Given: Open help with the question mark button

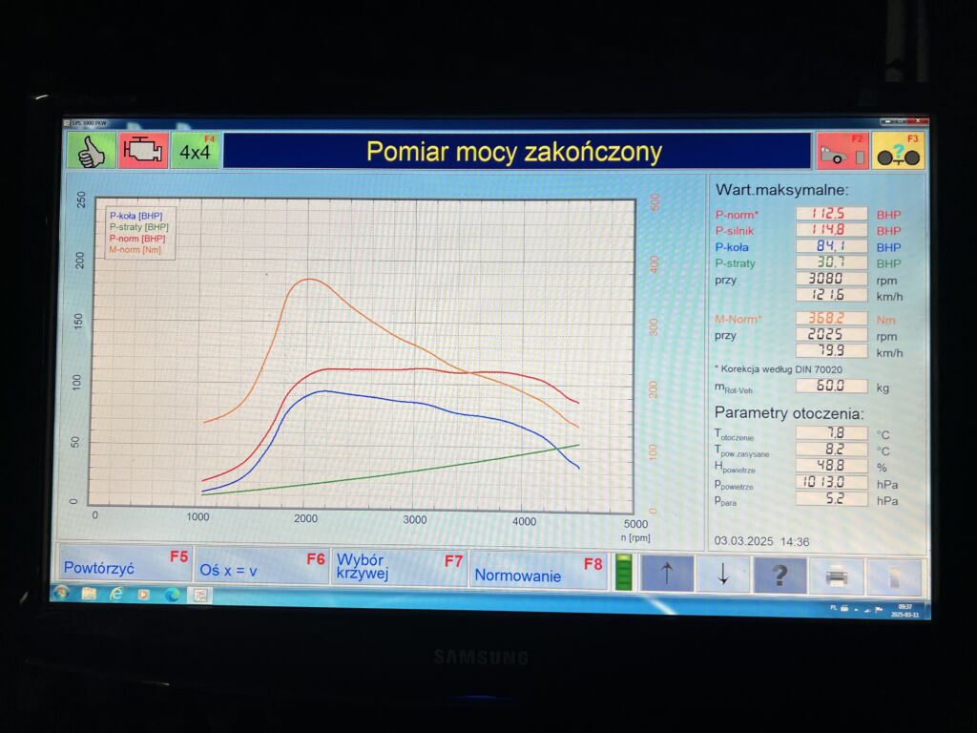Looking at the screenshot, I should pos(780,576).
